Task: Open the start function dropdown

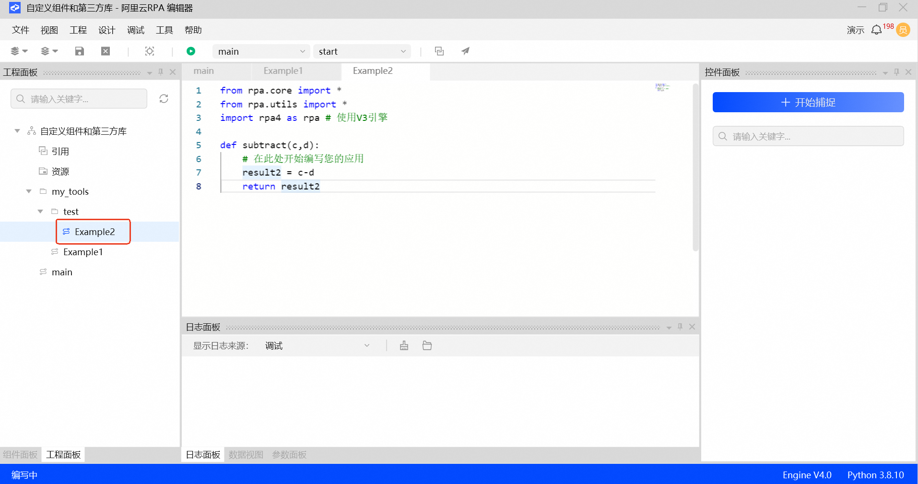Action: coord(362,51)
